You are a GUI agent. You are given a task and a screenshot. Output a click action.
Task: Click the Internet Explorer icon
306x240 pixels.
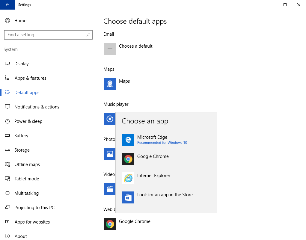click(128, 178)
